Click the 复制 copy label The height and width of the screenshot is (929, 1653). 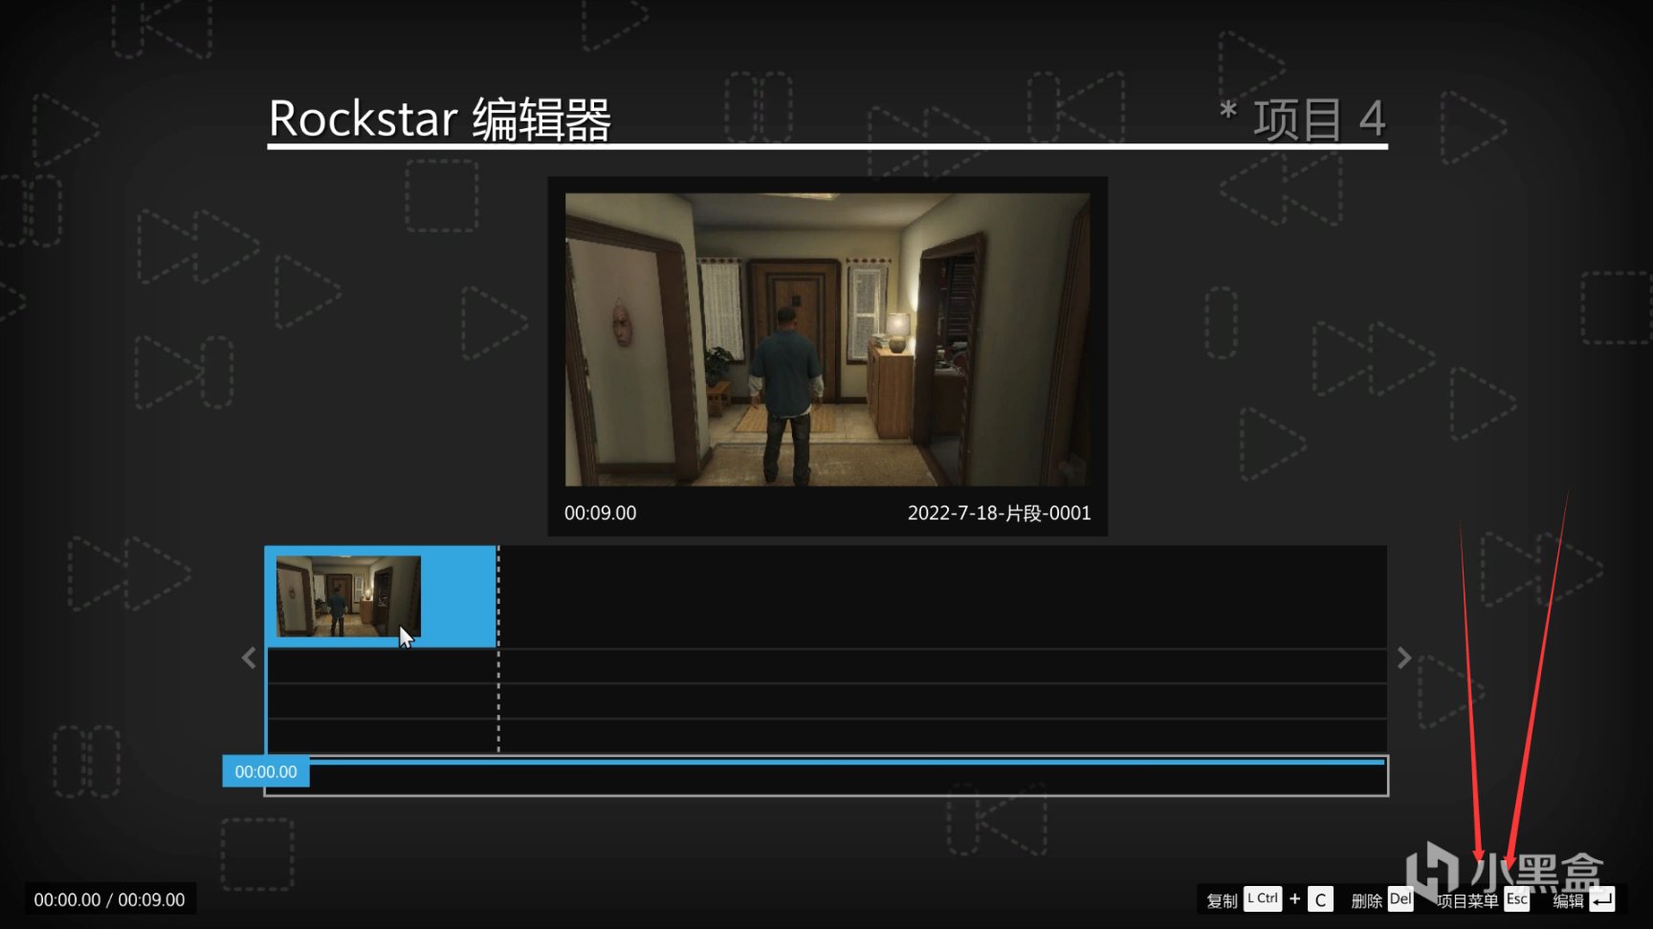point(1222,900)
